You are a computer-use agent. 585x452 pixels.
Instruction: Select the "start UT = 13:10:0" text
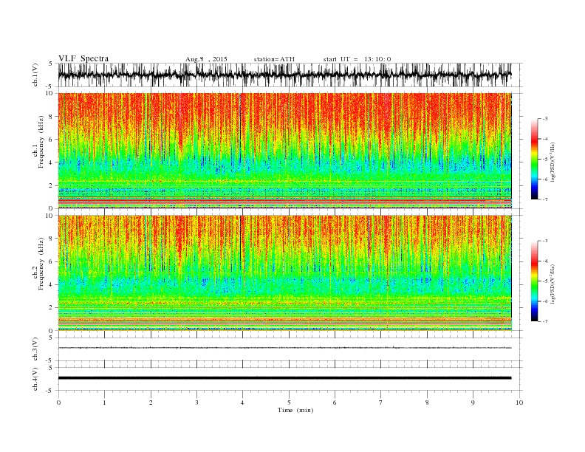pos(357,59)
